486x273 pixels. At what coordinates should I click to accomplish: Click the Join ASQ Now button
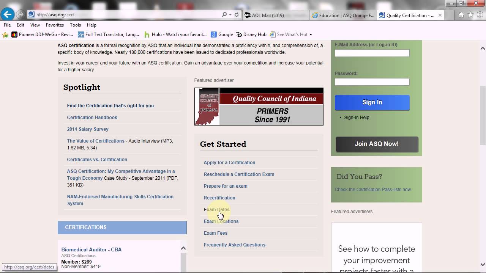pyautogui.click(x=377, y=144)
